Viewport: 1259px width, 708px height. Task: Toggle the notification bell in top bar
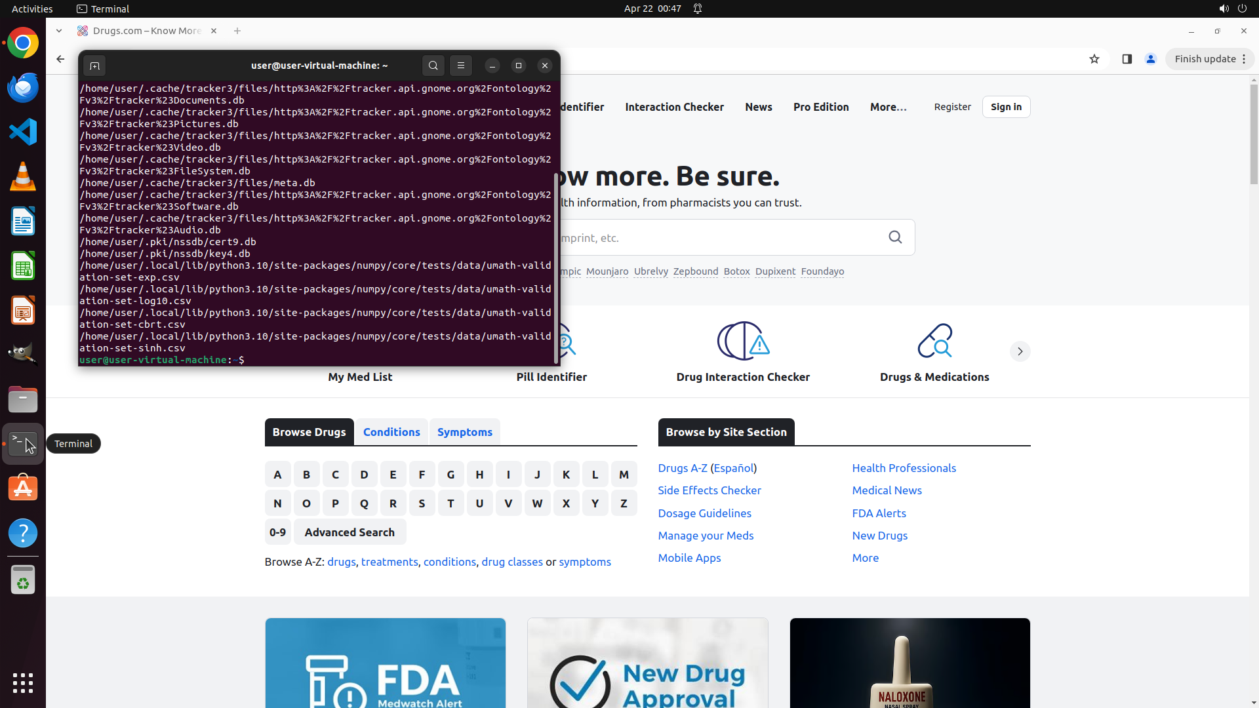[698, 9]
